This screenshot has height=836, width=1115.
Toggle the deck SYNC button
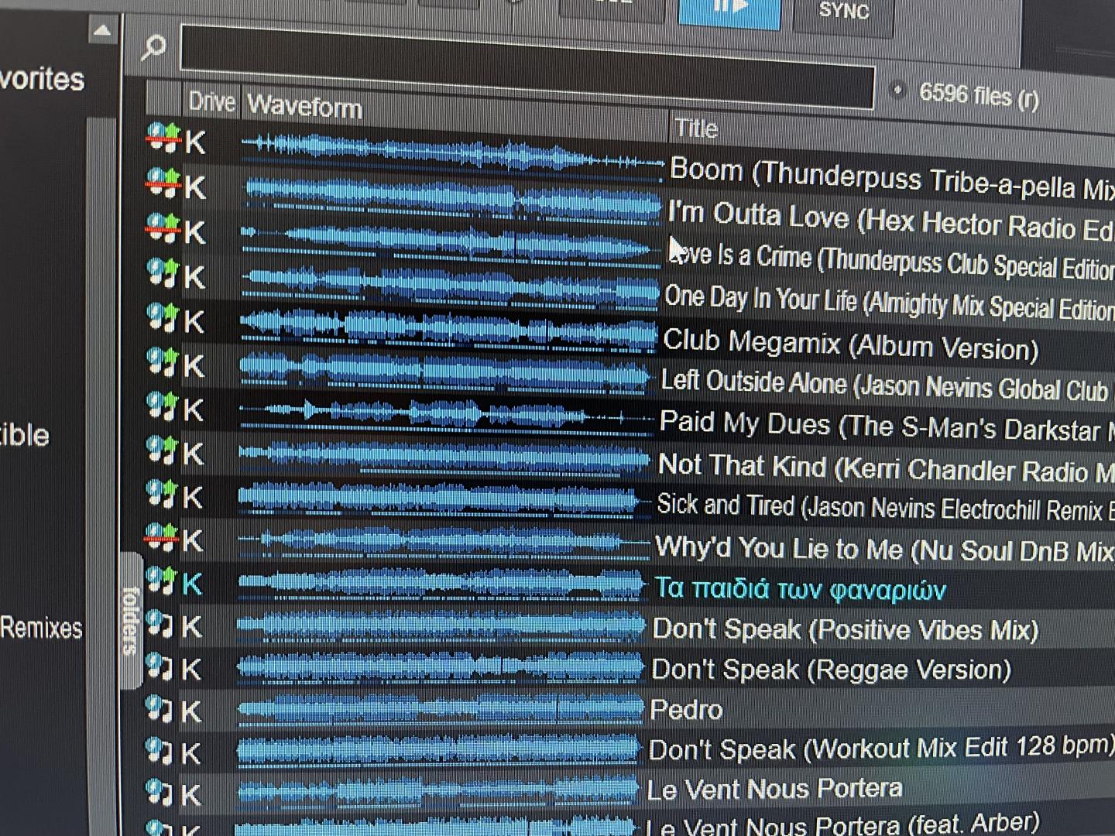click(x=843, y=12)
